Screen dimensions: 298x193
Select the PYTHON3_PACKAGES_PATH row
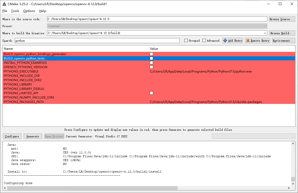click(149, 102)
